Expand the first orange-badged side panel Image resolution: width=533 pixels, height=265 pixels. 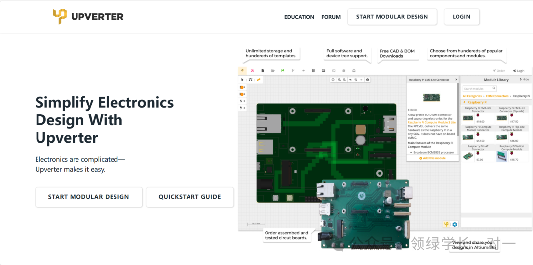click(243, 88)
